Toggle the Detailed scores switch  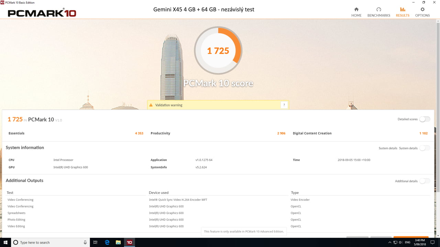click(x=425, y=119)
